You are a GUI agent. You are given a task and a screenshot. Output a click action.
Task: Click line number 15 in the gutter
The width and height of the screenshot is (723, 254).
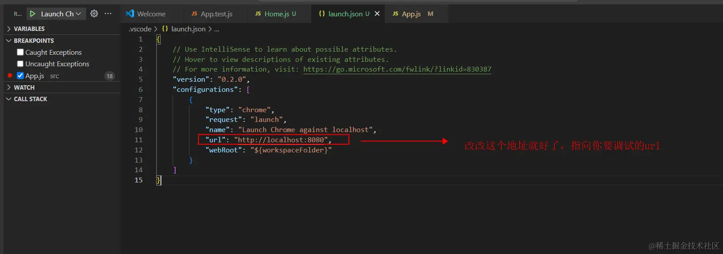click(138, 180)
